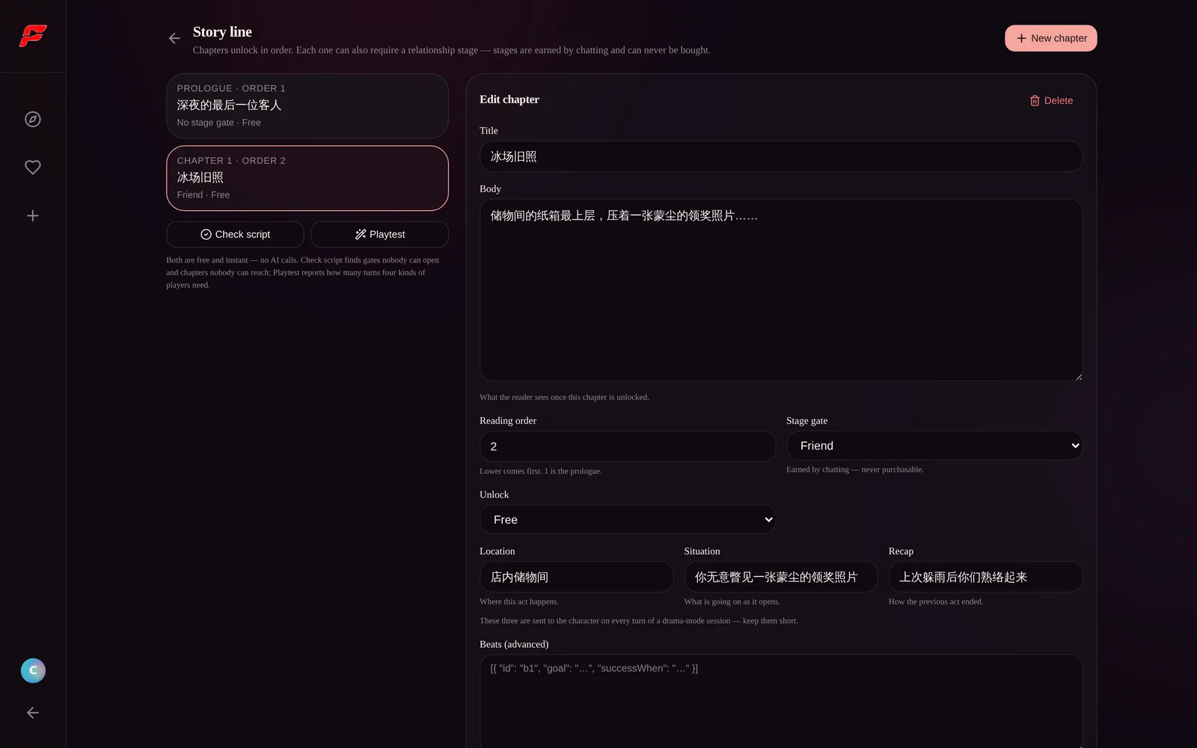Click the 'Edit chapter' heading
Image resolution: width=1197 pixels, height=748 pixels.
coord(509,99)
